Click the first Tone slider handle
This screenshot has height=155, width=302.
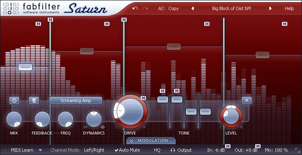click(163, 99)
